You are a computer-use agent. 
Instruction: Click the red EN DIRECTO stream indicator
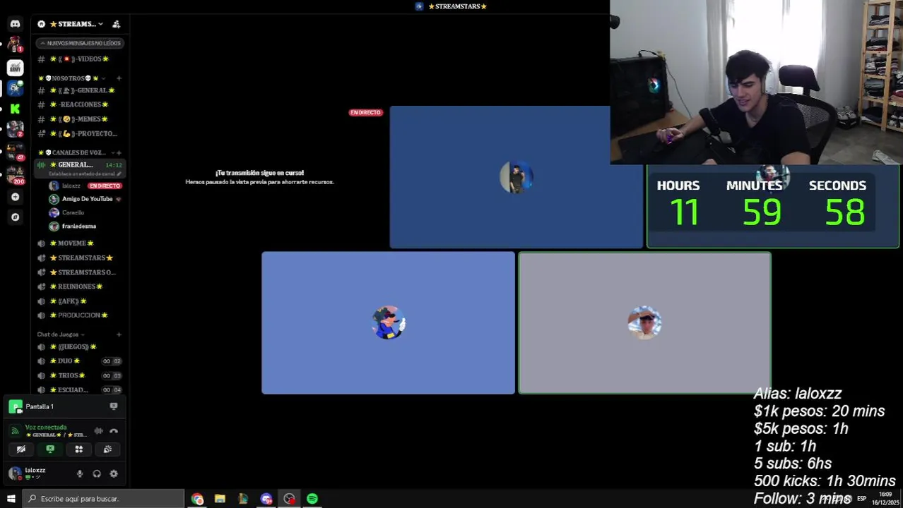365,112
